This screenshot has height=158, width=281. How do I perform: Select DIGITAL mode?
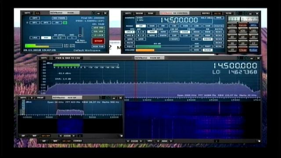[219, 26]
